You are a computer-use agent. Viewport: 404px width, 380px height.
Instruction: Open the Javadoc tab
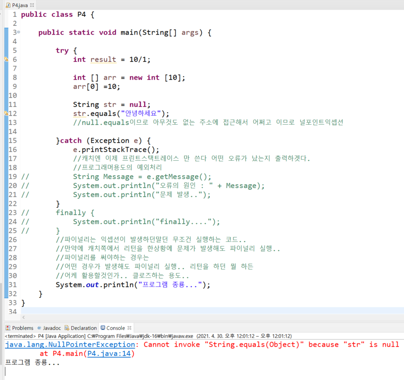point(49,328)
